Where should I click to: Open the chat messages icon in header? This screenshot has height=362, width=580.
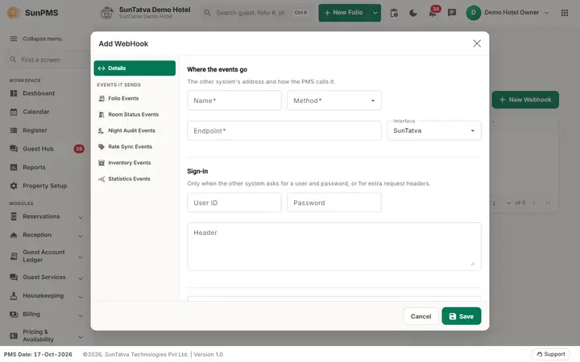coord(452,13)
